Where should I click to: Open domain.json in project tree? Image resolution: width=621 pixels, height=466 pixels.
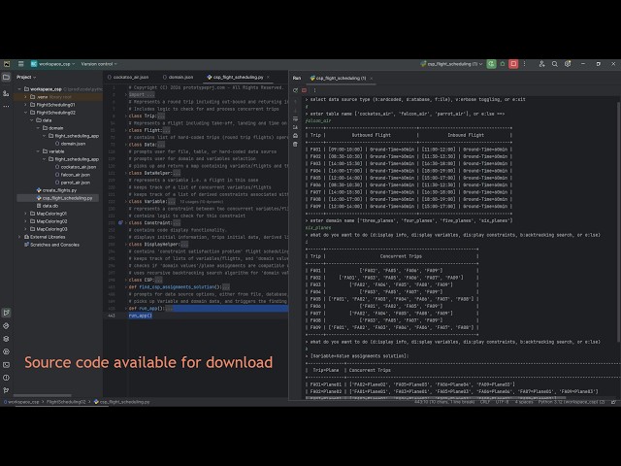point(70,144)
